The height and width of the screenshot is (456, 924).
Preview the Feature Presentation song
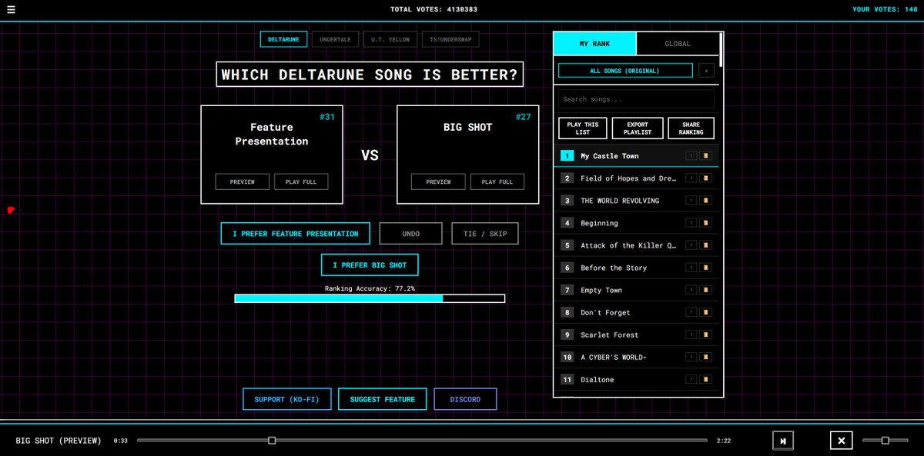242,181
